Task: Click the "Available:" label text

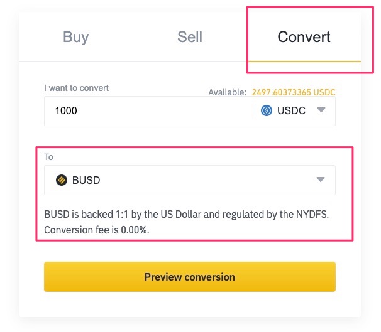Action: click(x=227, y=92)
